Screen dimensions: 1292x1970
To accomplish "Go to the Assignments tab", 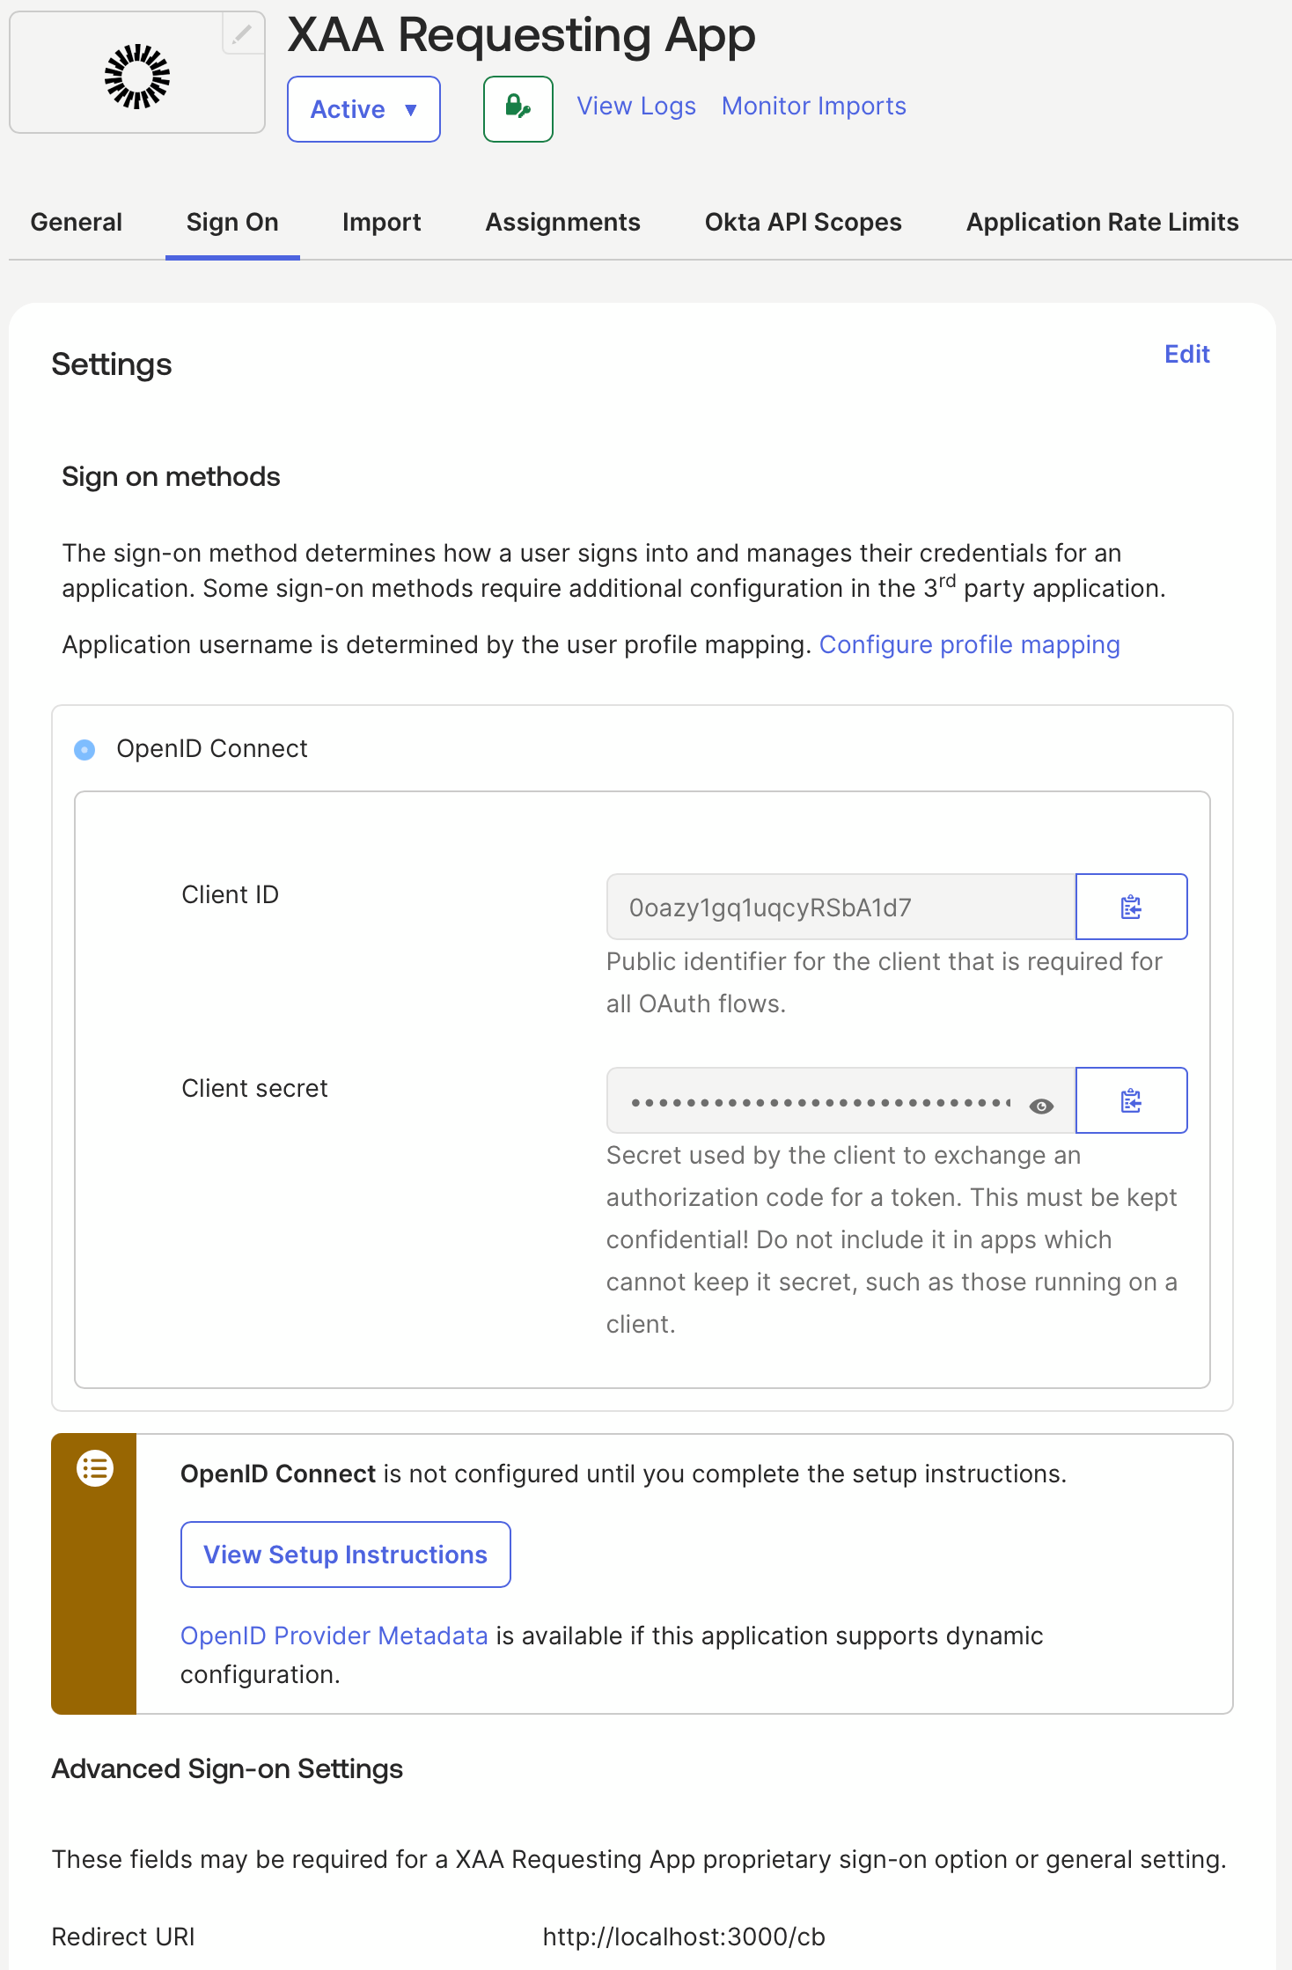I will 563,222.
